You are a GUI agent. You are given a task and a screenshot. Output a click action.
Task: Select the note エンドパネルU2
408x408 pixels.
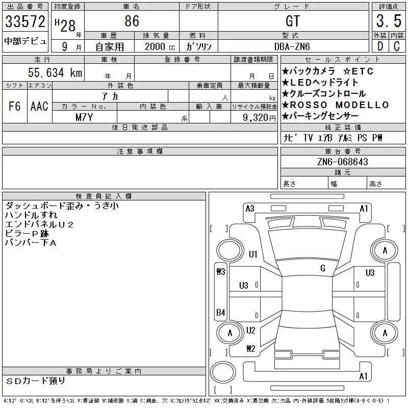pyautogui.click(x=39, y=224)
